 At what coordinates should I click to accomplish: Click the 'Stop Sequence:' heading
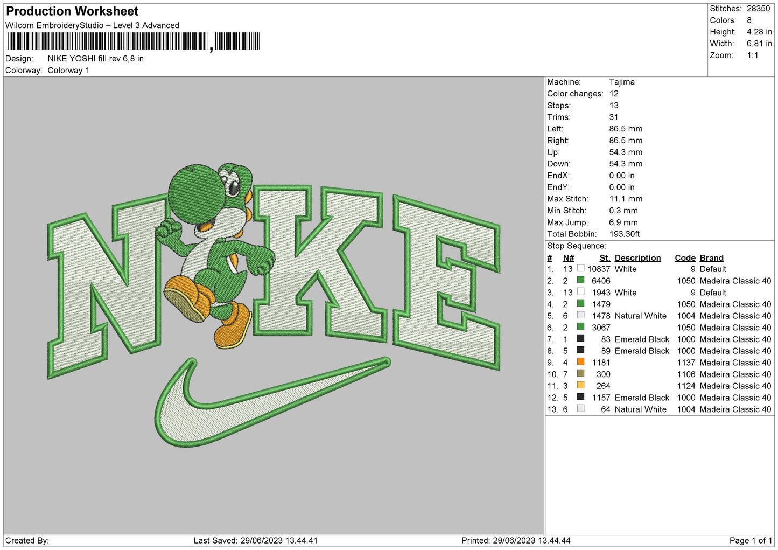pyautogui.click(x=577, y=246)
